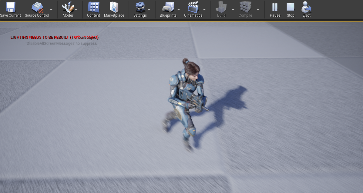
Task: Open the Content browser icon
Action: [x=93, y=7]
